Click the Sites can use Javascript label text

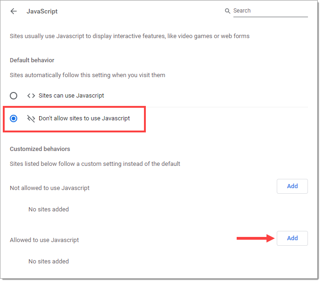[71, 96]
